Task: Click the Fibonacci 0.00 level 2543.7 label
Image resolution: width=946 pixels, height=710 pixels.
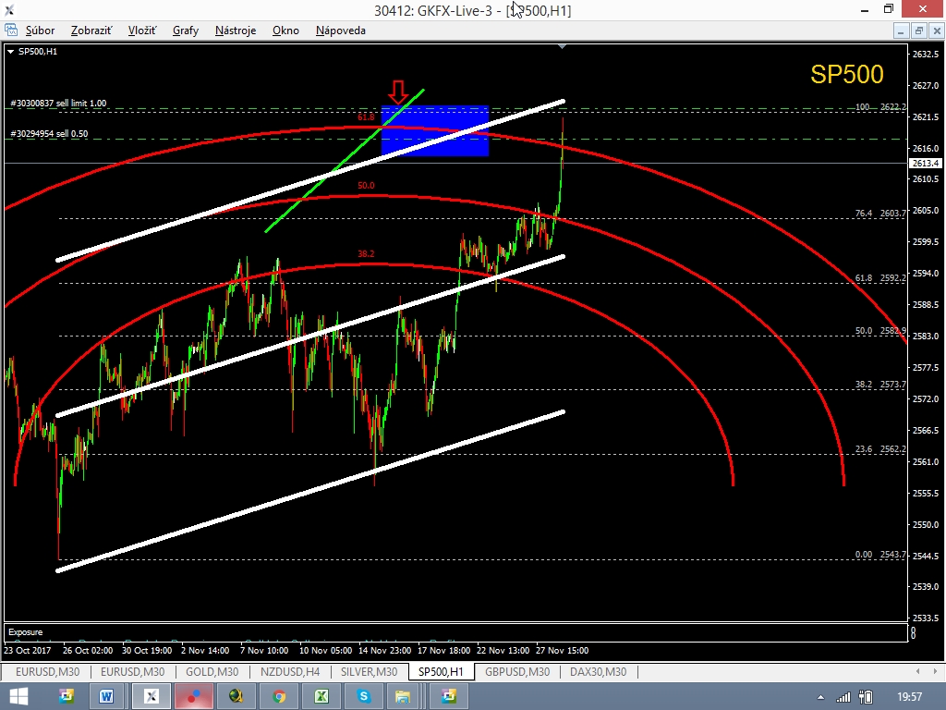Action: pos(880,555)
